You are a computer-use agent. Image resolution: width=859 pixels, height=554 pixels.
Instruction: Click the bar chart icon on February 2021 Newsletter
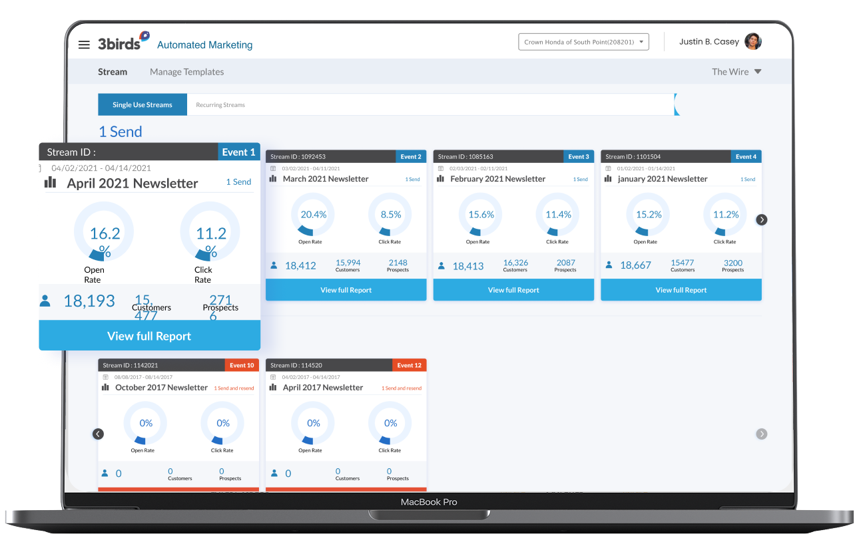[x=439, y=178]
